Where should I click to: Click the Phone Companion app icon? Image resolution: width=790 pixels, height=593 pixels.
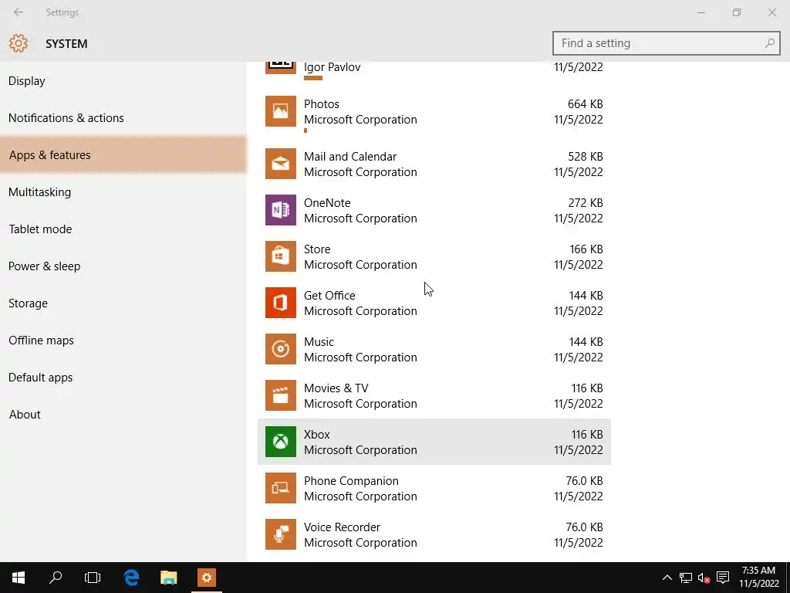click(x=281, y=489)
